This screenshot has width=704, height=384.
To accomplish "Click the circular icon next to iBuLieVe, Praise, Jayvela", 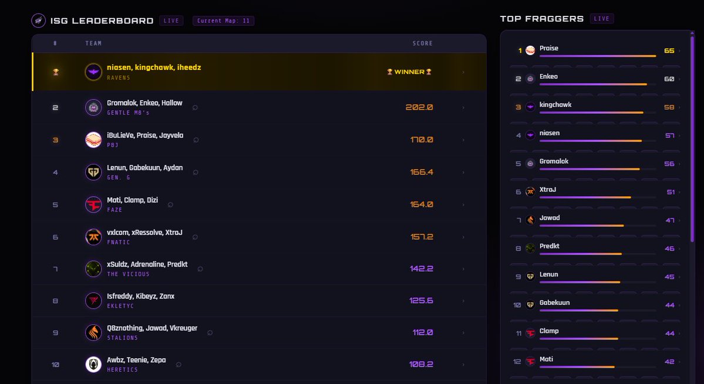I will 196,140.
